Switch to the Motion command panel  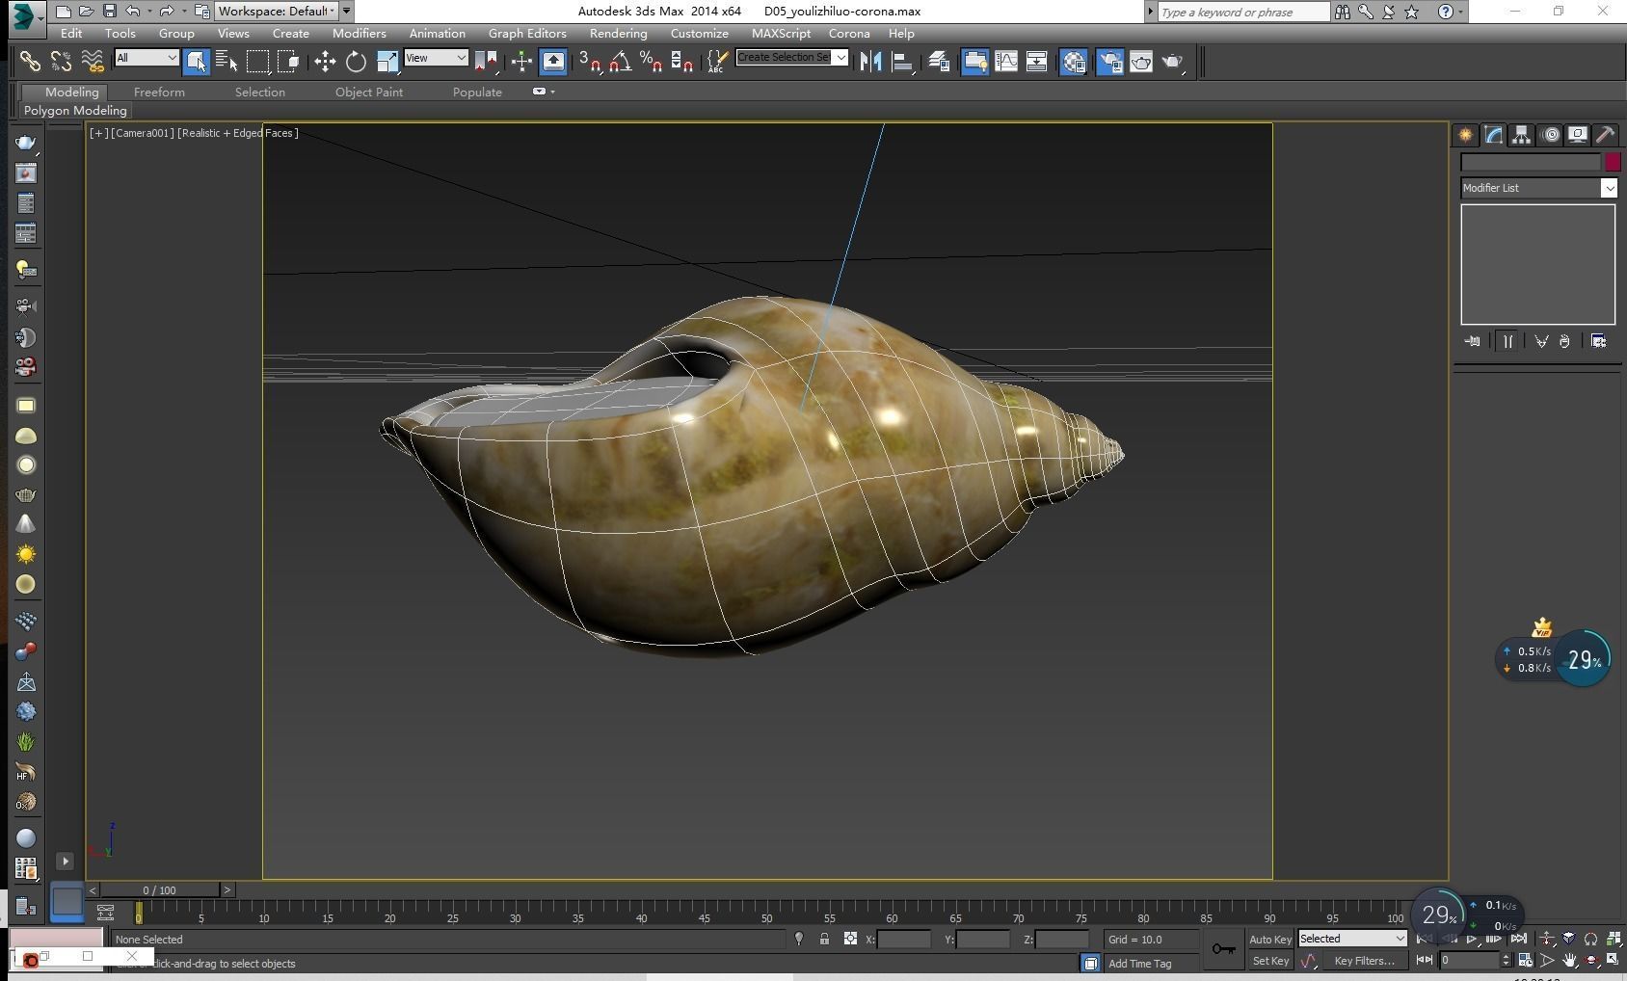[x=1550, y=135]
